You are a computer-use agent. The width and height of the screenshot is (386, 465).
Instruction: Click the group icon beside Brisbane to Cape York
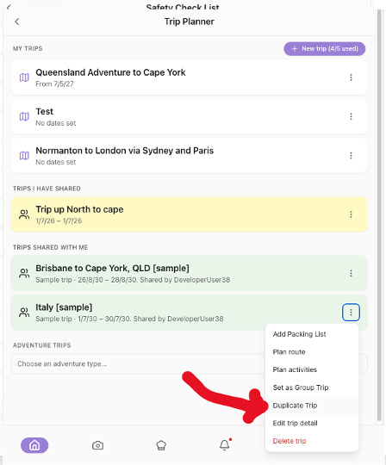pyautogui.click(x=24, y=273)
